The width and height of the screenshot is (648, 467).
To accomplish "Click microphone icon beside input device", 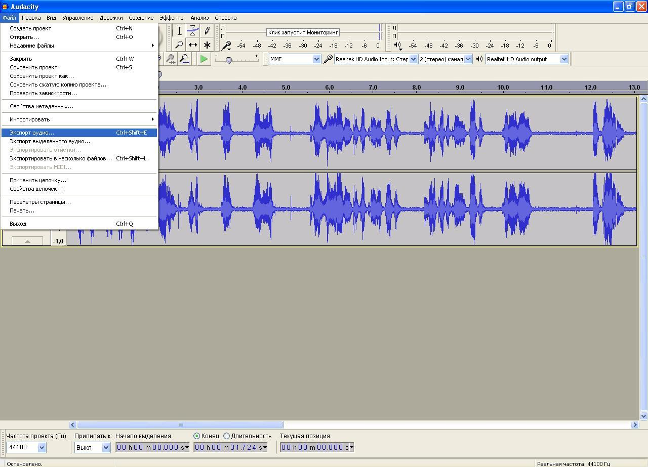I will coord(328,59).
